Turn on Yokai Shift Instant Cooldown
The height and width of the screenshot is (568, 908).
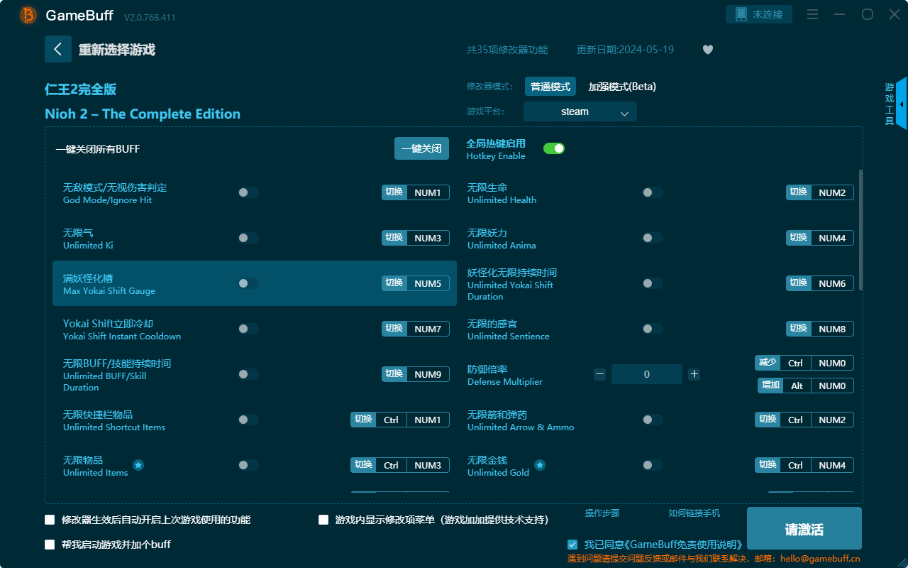(248, 329)
